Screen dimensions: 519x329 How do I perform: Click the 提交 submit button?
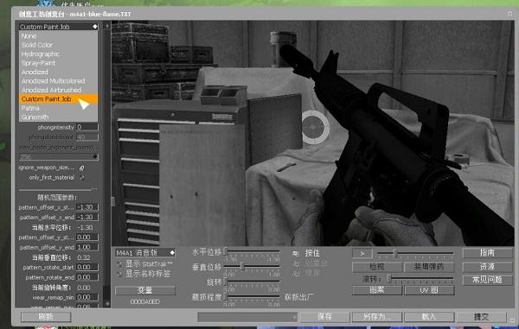click(481, 317)
